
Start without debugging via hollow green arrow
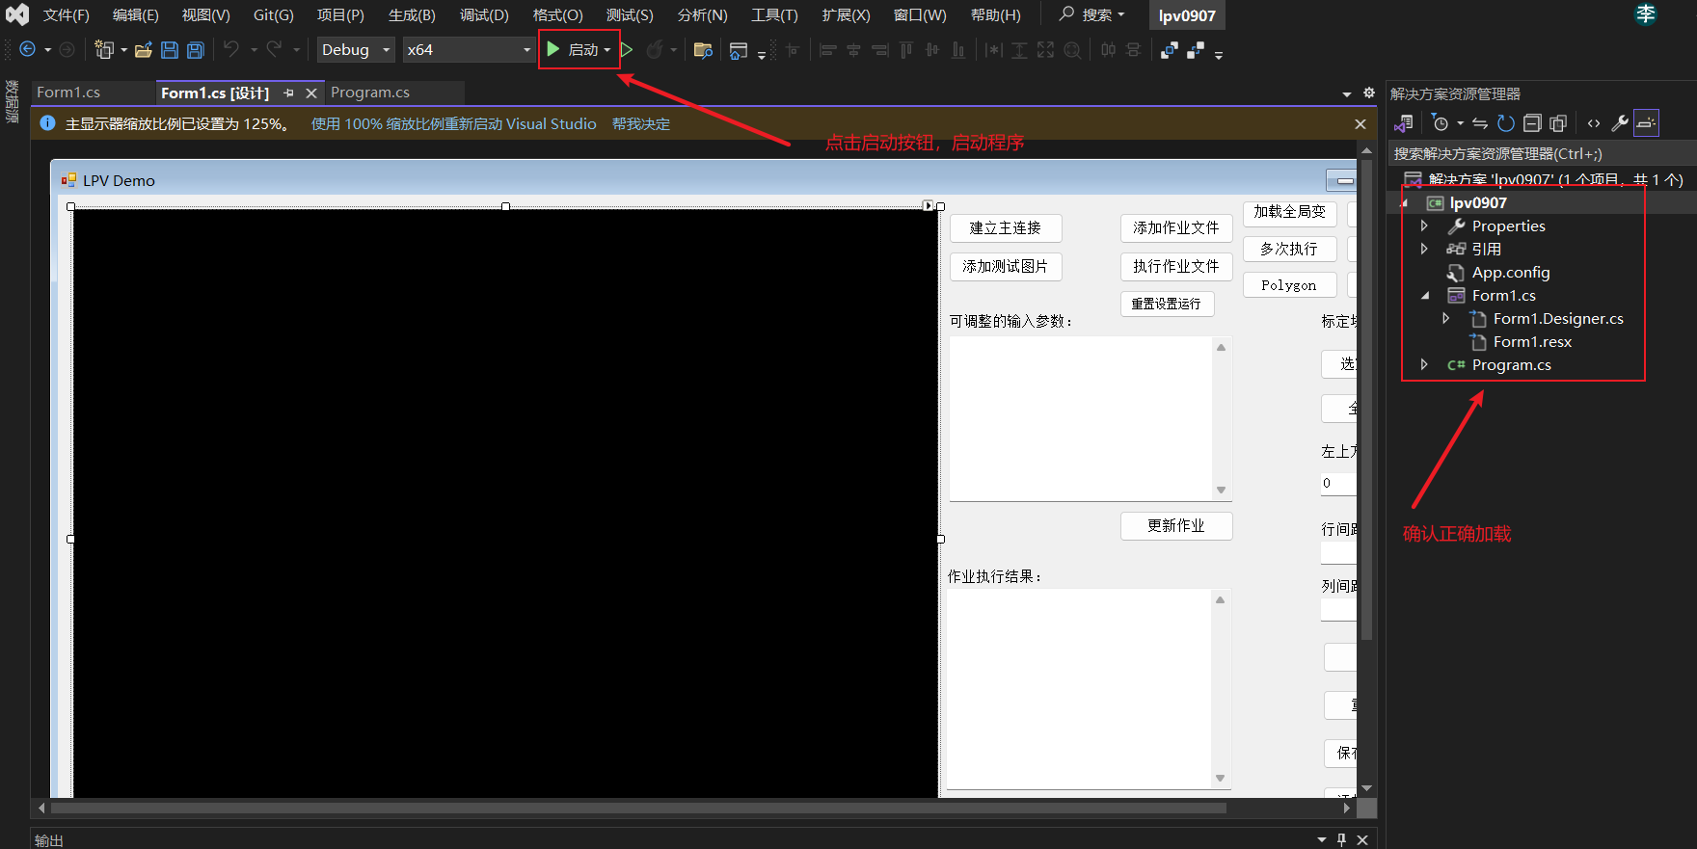point(627,49)
